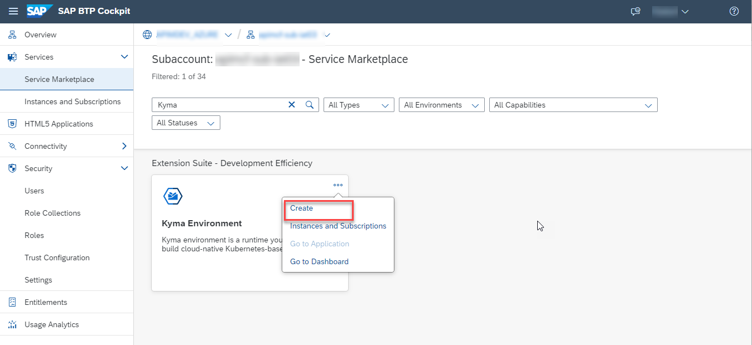The image size is (752, 345).
Task: Open the All Environments filter dropdown
Action: click(x=441, y=105)
